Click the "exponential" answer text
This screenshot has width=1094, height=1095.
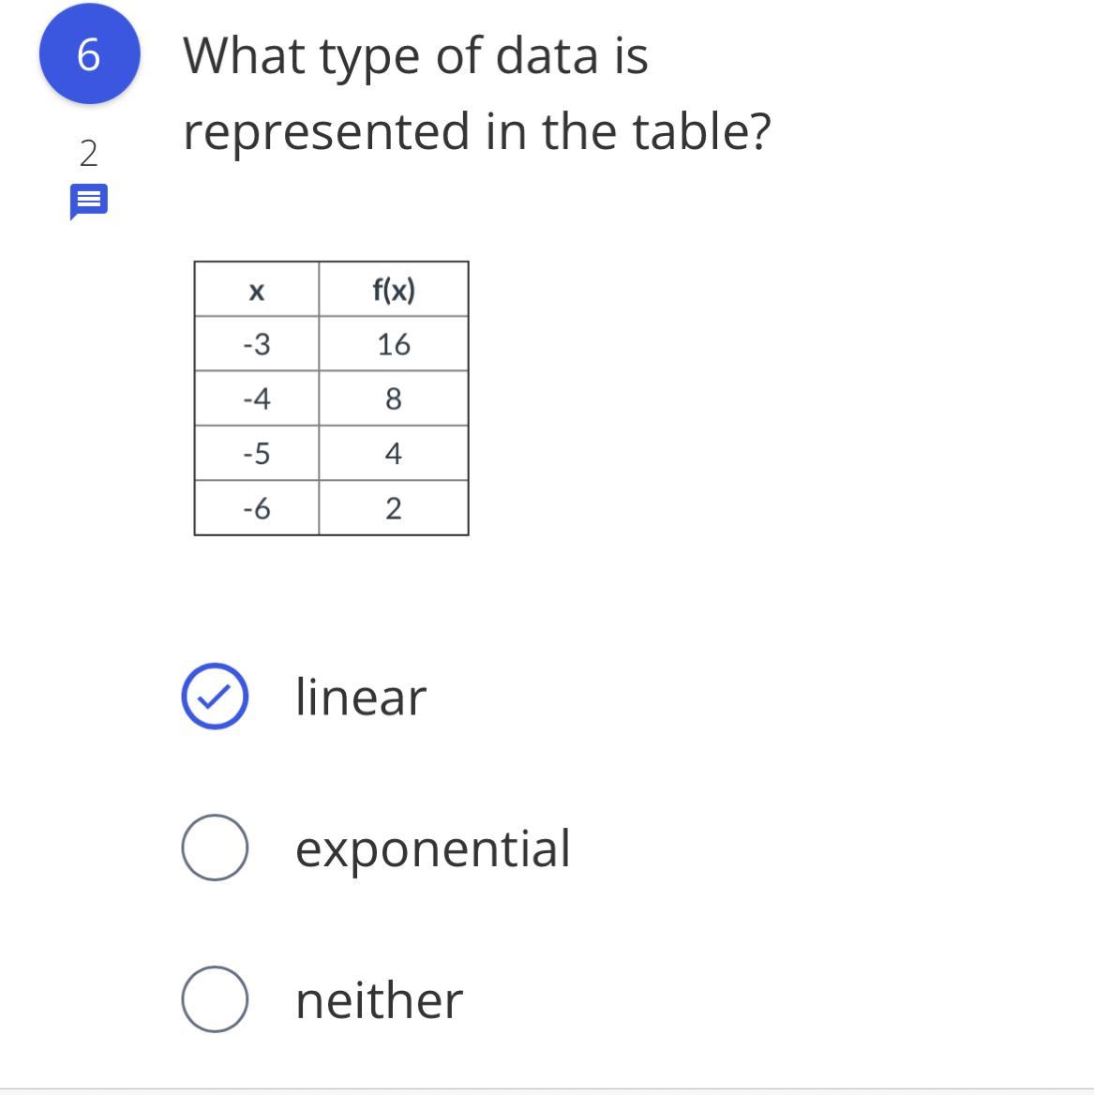[x=432, y=848]
